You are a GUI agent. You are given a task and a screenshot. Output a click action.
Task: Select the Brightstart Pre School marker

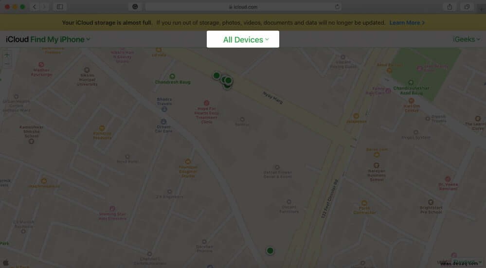[431, 202]
